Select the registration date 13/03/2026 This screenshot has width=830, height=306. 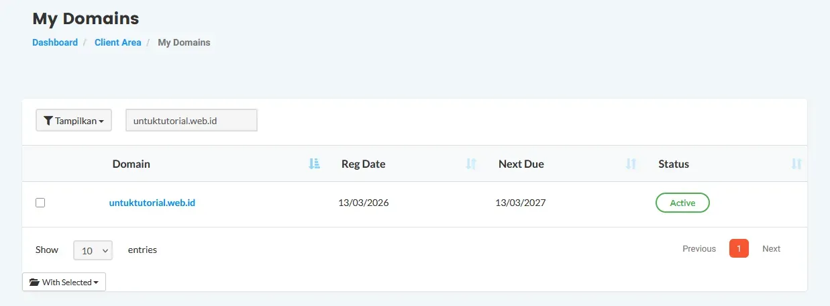[364, 203]
